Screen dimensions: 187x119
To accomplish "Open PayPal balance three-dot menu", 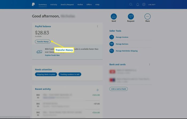I will tap(98, 26).
